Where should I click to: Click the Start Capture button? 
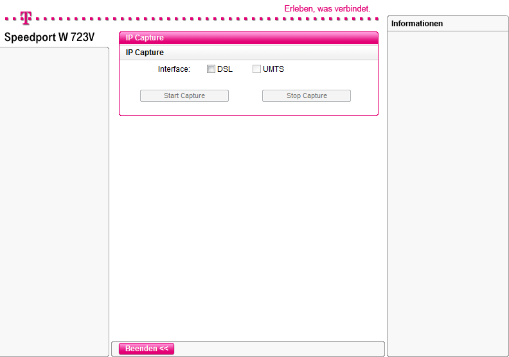tap(184, 95)
